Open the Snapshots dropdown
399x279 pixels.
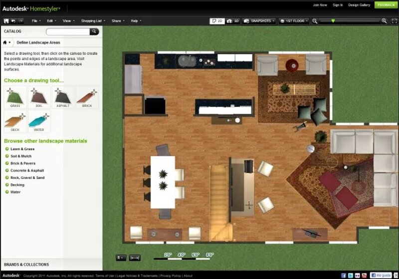[x=259, y=21]
